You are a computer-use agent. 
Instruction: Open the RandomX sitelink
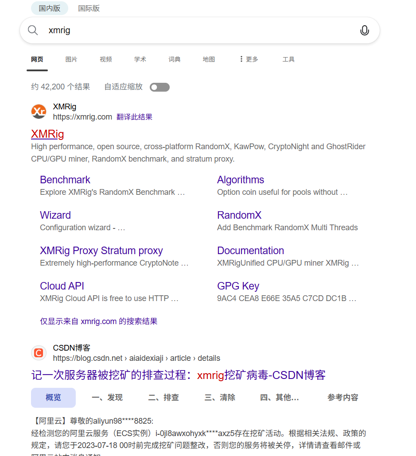click(239, 215)
